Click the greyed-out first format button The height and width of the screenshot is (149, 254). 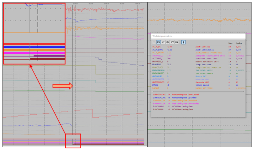click(x=154, y=42)
